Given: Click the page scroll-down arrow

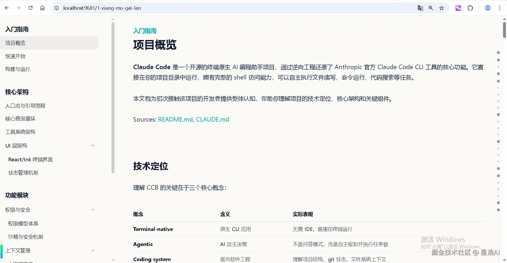Looking at the screenshot, I should 504,260.
